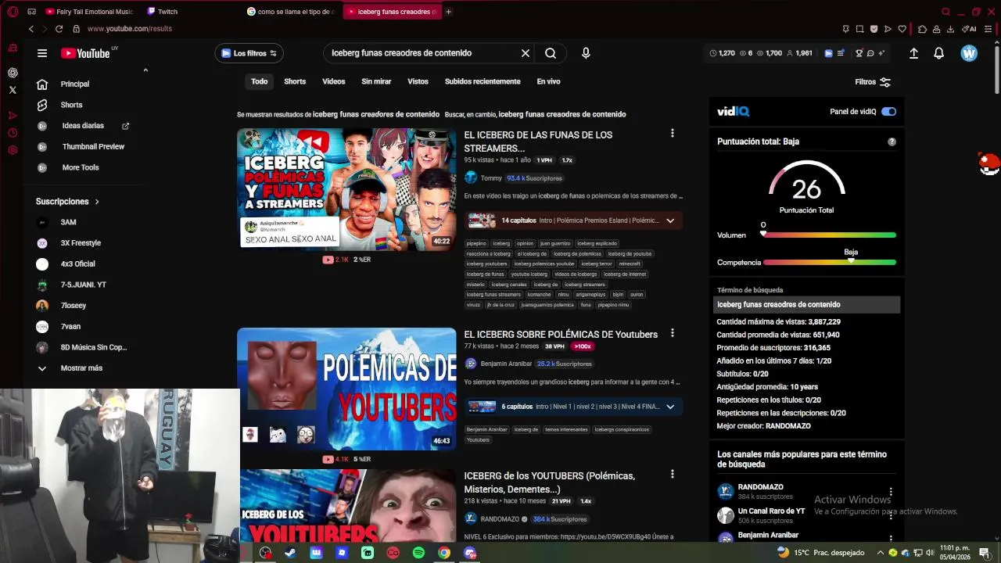Open Opera sidebar ChatGPT icon
1001x563 pixels.
[13, 73]
